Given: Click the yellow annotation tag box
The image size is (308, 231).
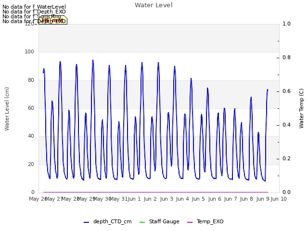Looking at the screenshot, I should tap(53, 20).
